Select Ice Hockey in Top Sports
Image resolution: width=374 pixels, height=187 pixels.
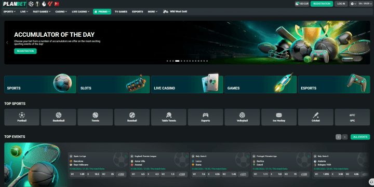click(279, 117)
